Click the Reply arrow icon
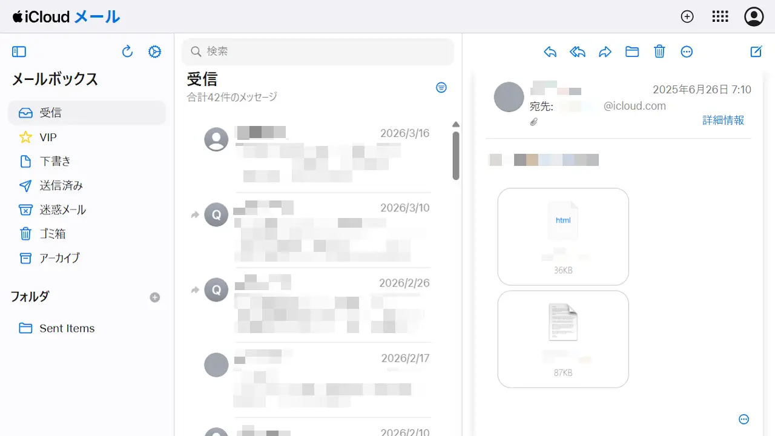Image resolution: width=775 pixels, height=436 pixels. click(x=550, y=52)
